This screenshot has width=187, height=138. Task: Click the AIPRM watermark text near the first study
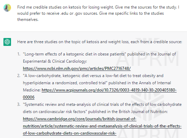click(x=147, y=58)
